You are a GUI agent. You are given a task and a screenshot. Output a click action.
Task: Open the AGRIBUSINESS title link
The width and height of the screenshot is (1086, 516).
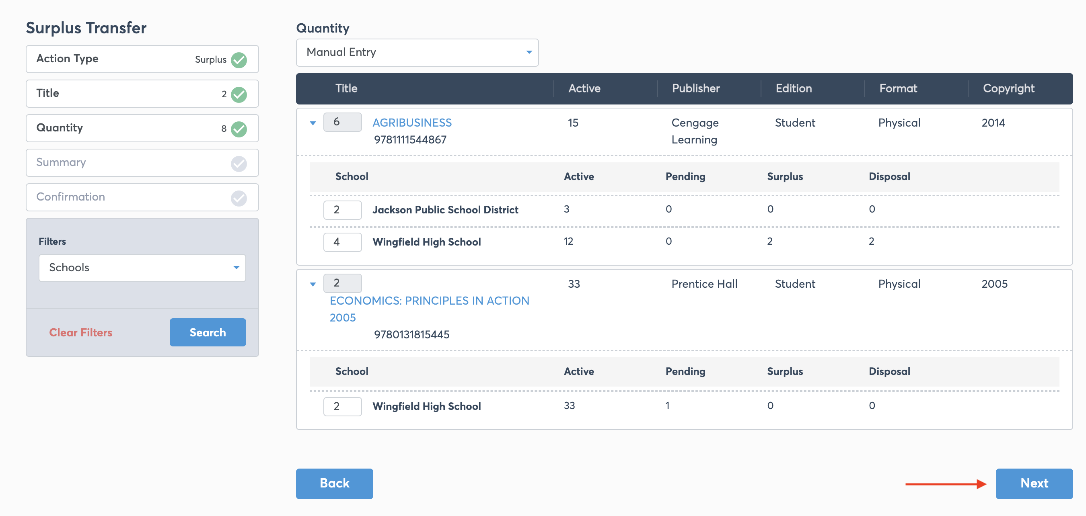coord(412,123)
